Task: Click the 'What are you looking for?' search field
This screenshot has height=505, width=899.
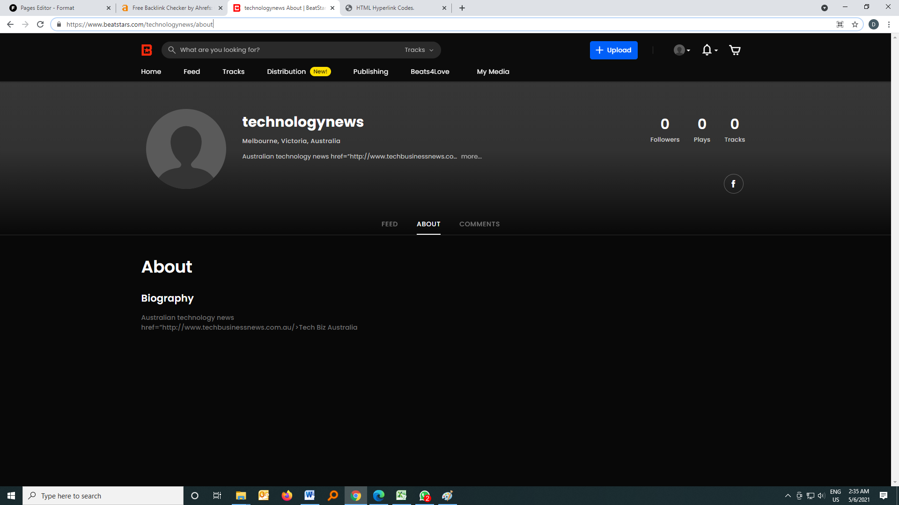Action: 301,50
